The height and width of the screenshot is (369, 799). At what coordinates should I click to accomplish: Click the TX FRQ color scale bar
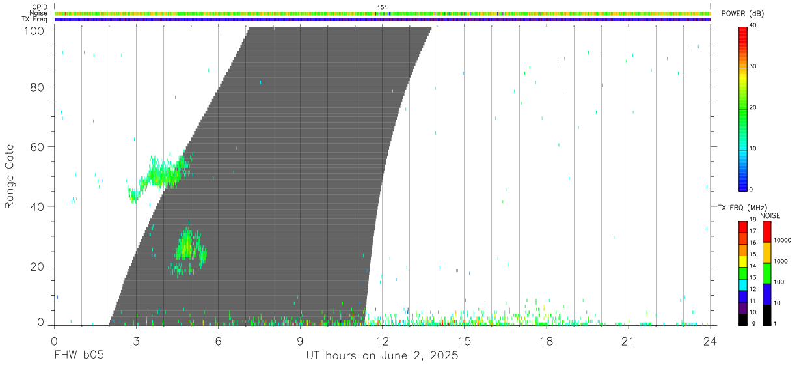click(743, 273)
